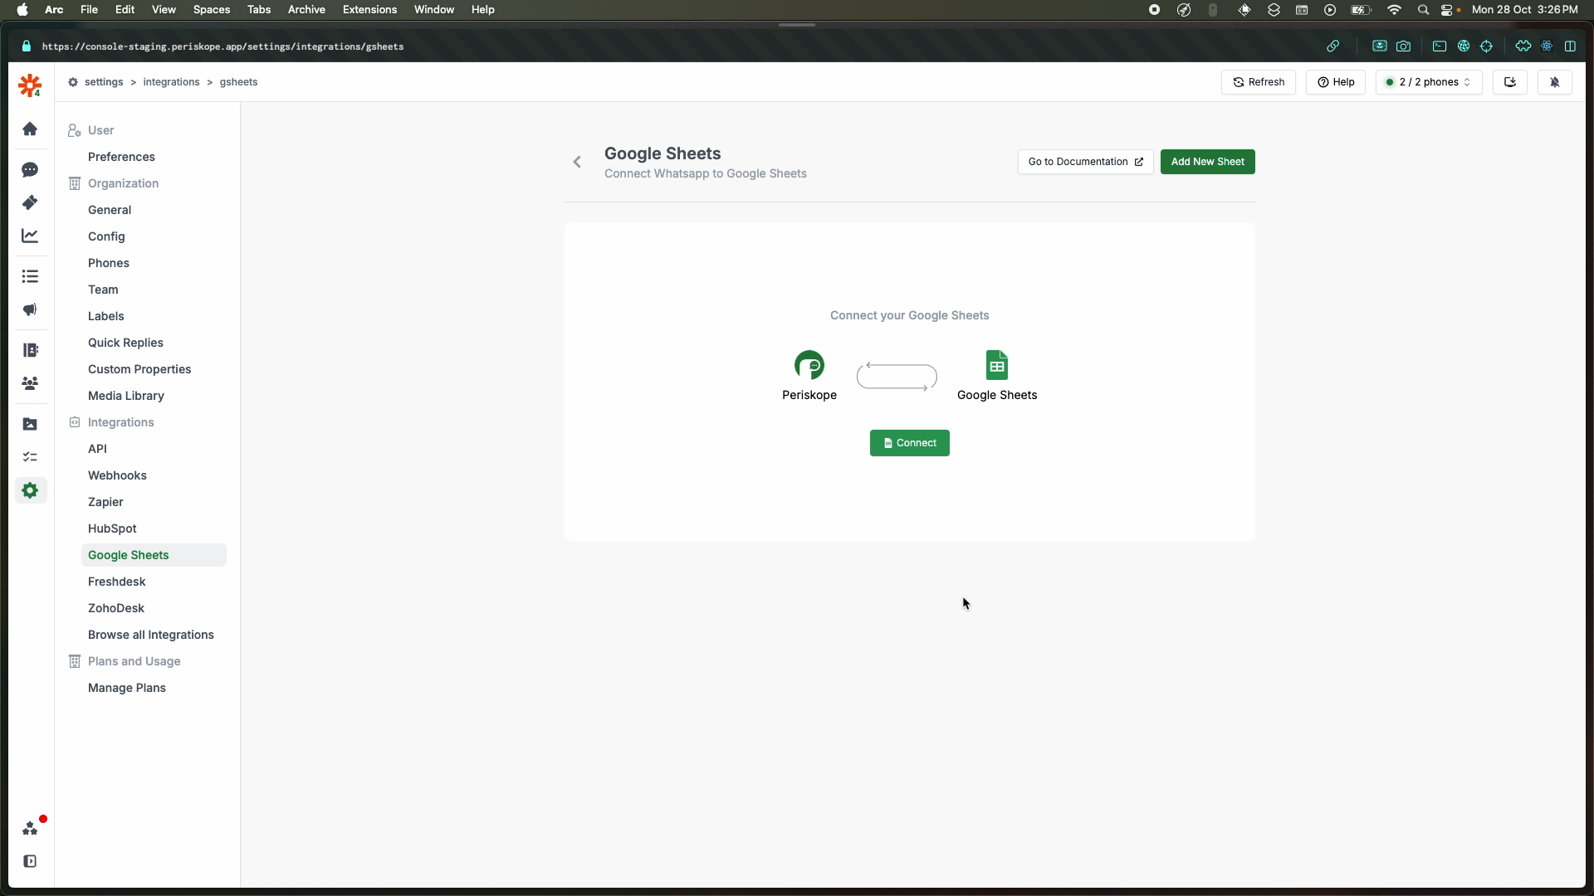Open the Tabs menu in menu bar

(259, 10)
